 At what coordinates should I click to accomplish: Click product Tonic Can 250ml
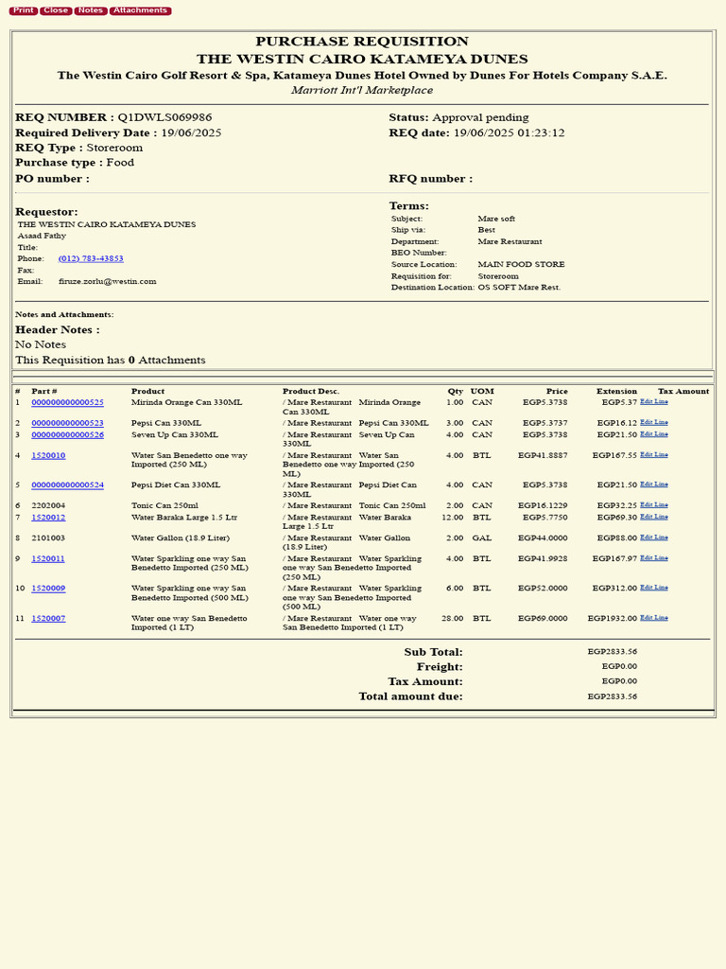164,505
